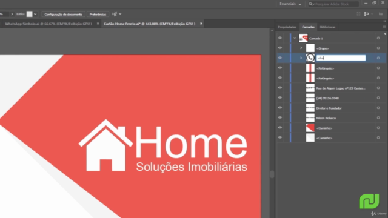Open the Estilo swatch dropdown arrow
This screenshot has width=388, height=218.
(x=35, y=14)
